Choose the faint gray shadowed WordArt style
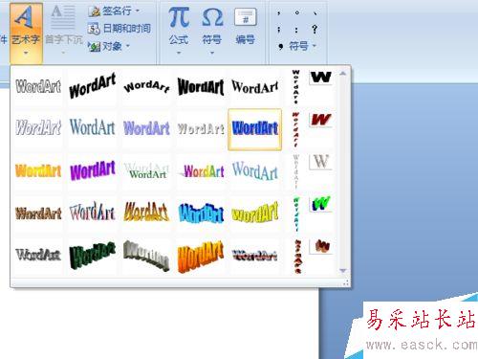478x359 pixels. (x=201, y=128)
